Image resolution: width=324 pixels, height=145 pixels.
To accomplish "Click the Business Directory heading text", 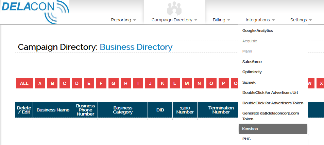I will 136,47.
